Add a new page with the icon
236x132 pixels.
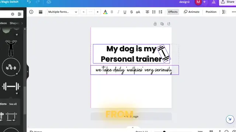pos(169,24)
